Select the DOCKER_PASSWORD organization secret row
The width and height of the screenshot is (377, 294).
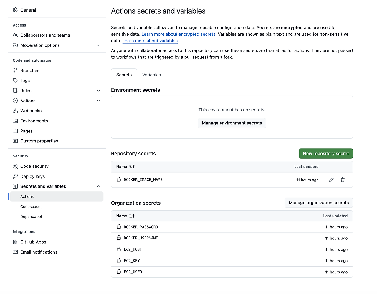[141, 227]
